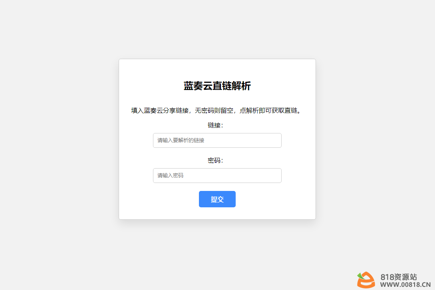
Task: Focus the 链接 input field
Action: 217,141
